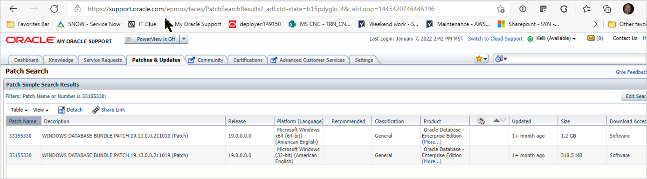Click the Share Link icon
The image size is (647, 179).
click(96, 110)
